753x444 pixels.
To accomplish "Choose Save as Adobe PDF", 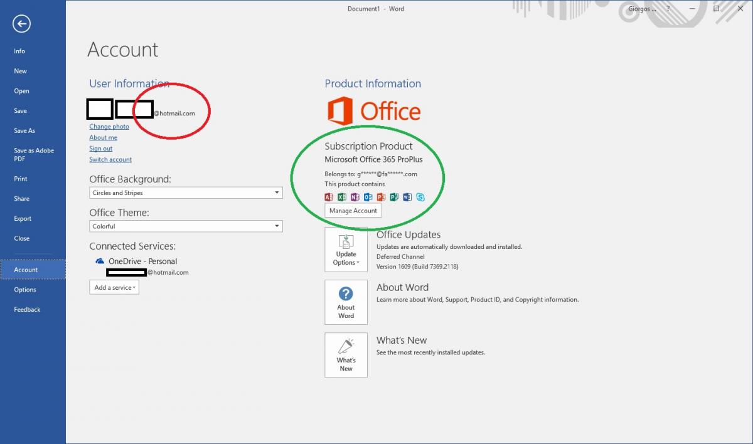I will [x=34, y=154].
